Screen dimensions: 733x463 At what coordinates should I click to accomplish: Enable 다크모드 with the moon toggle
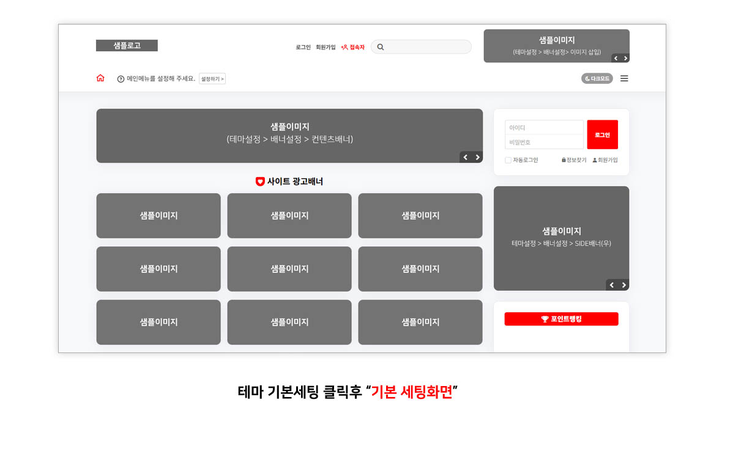[597, 78]
